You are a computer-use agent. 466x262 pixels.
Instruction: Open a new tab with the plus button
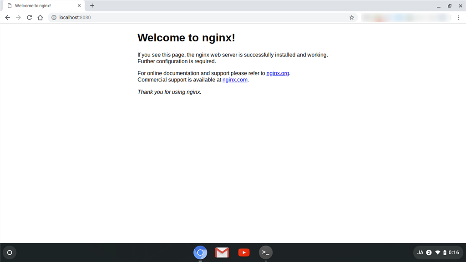tap(92, 5)
